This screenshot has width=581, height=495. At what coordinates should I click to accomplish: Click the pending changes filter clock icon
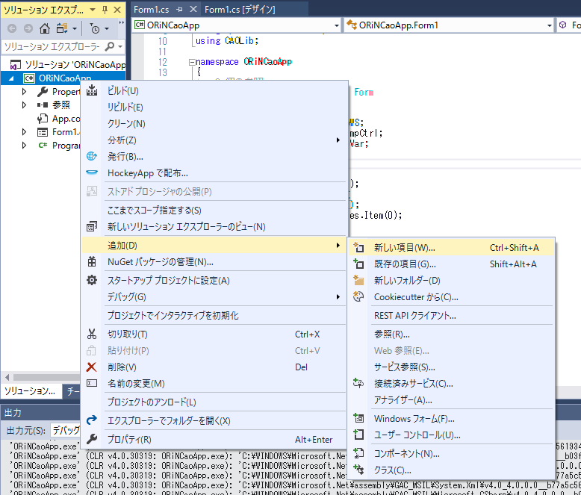[x=95, y=28]
